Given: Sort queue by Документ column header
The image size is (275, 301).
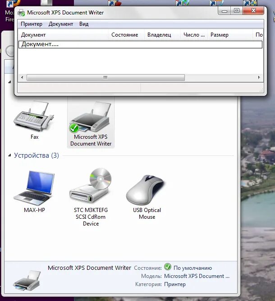Looking at the screenshot, I should click(x=63, y=35).
